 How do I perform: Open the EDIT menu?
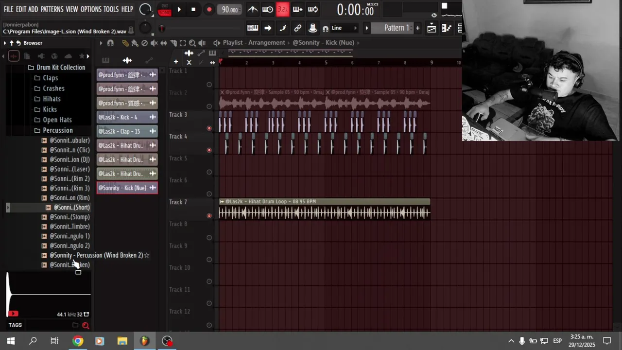point(21,9)
